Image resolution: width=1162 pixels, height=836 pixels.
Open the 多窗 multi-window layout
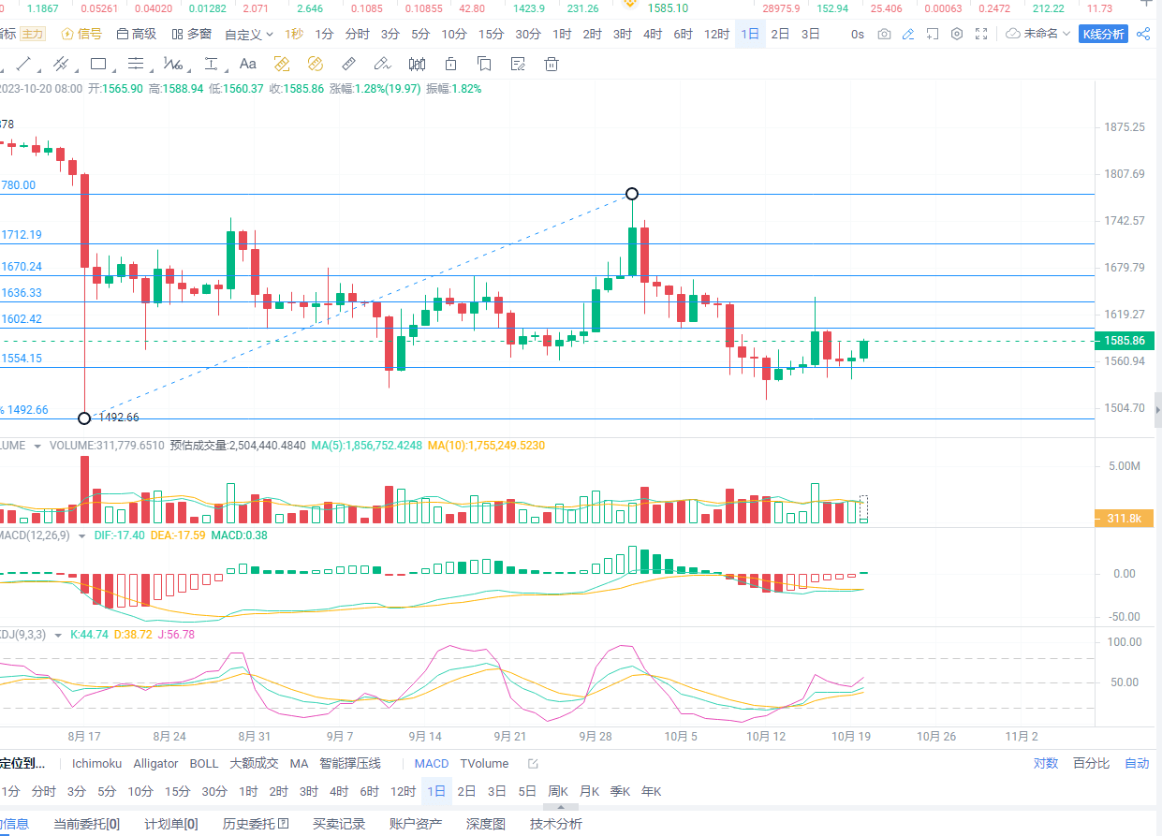click(192, 34)
